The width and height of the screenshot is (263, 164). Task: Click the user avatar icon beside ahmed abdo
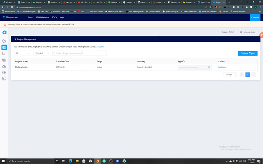[241, 32]
